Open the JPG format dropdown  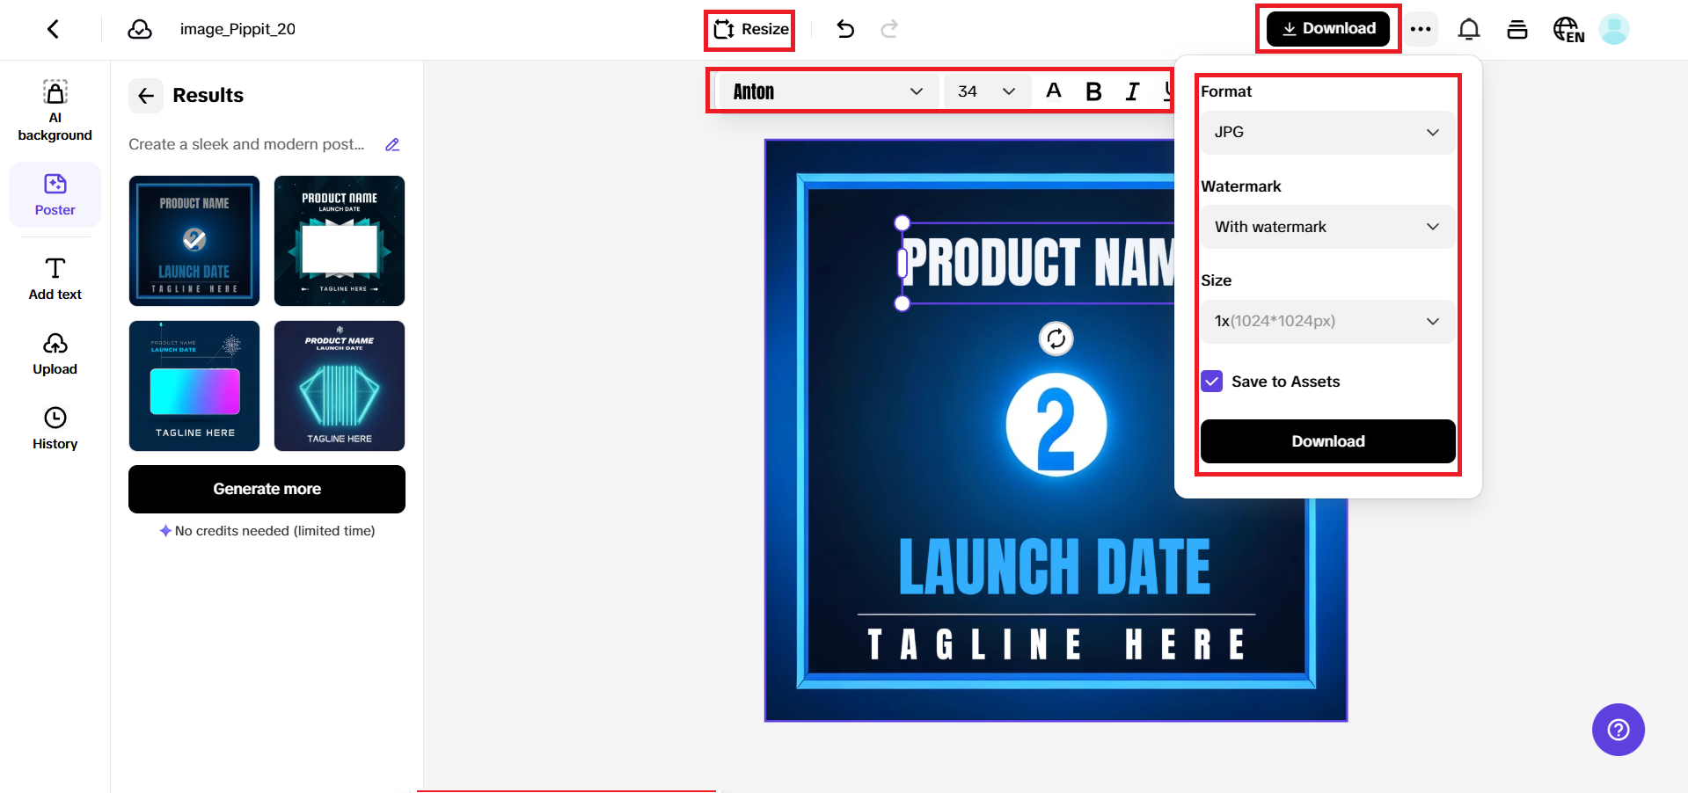coord(1326,132)
